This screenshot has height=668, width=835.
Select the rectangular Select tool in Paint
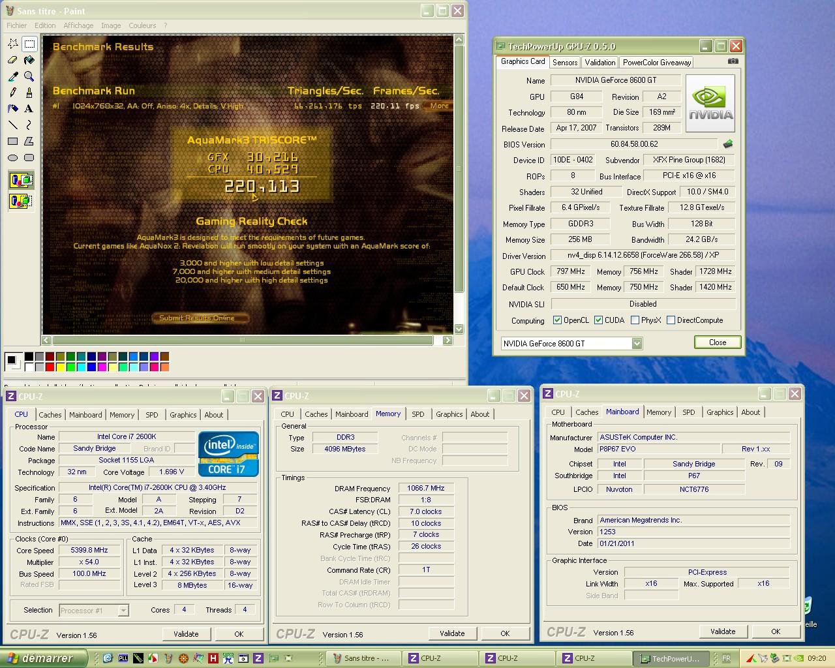tap(29, 44)
